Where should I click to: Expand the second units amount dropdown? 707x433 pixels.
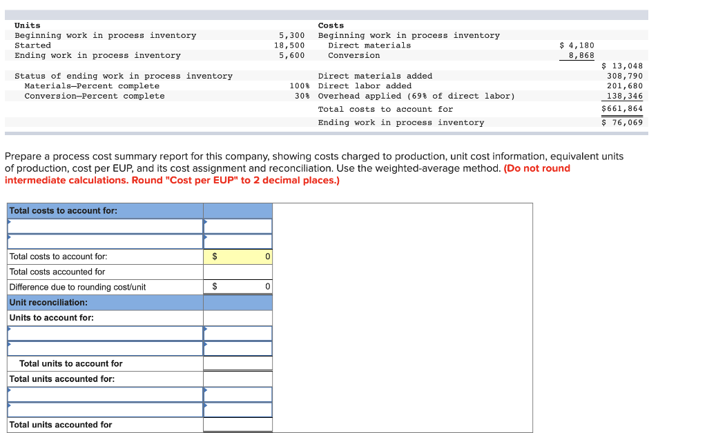(238, 348)
